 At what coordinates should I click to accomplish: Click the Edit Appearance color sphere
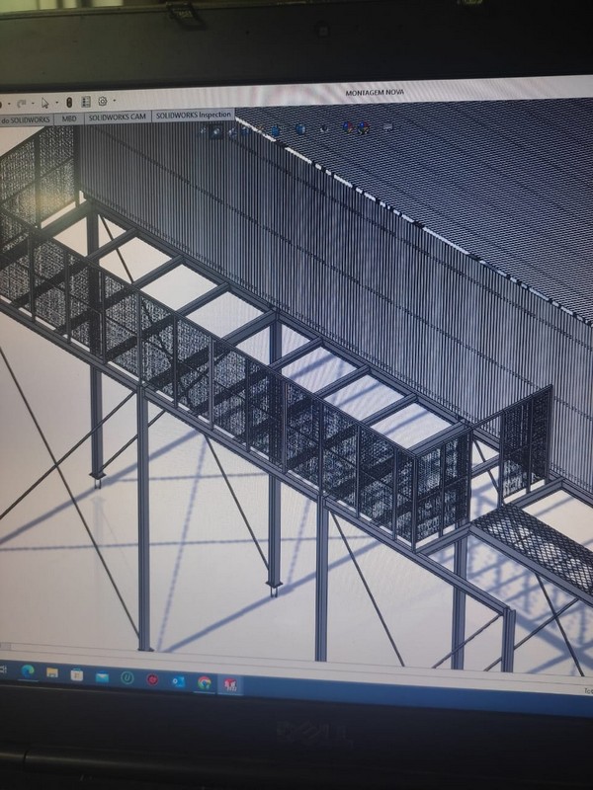348,127
